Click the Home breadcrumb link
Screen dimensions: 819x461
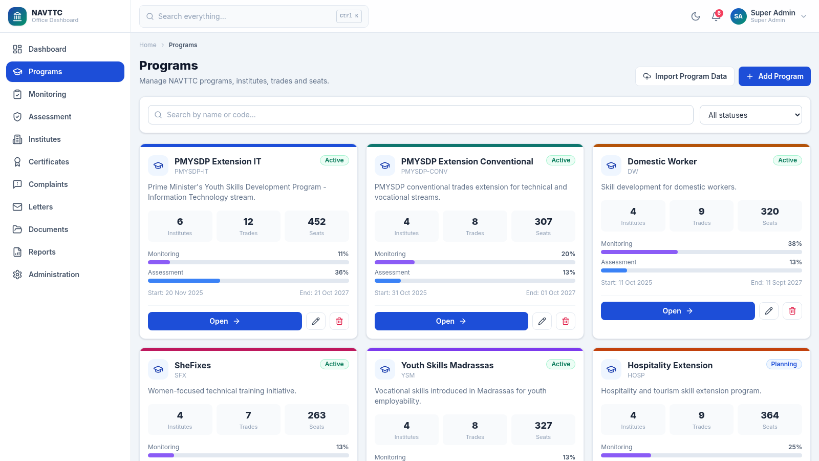(148, 45)
